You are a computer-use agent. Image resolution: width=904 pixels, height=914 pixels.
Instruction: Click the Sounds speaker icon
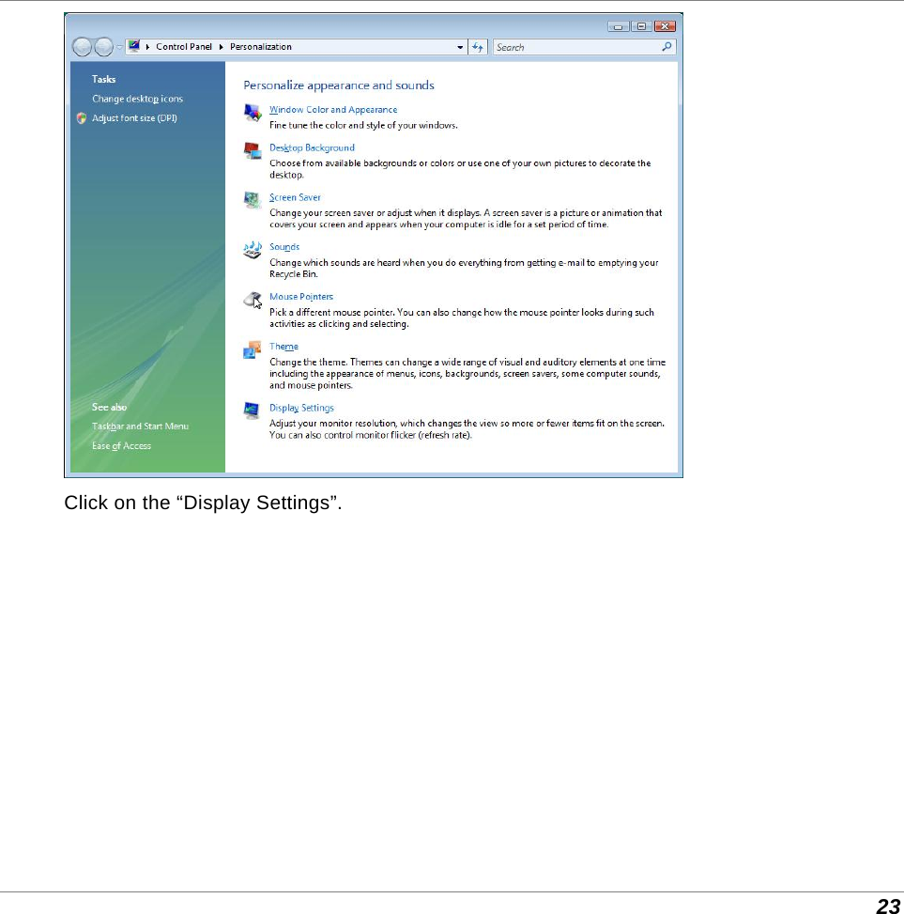point(252,250)
